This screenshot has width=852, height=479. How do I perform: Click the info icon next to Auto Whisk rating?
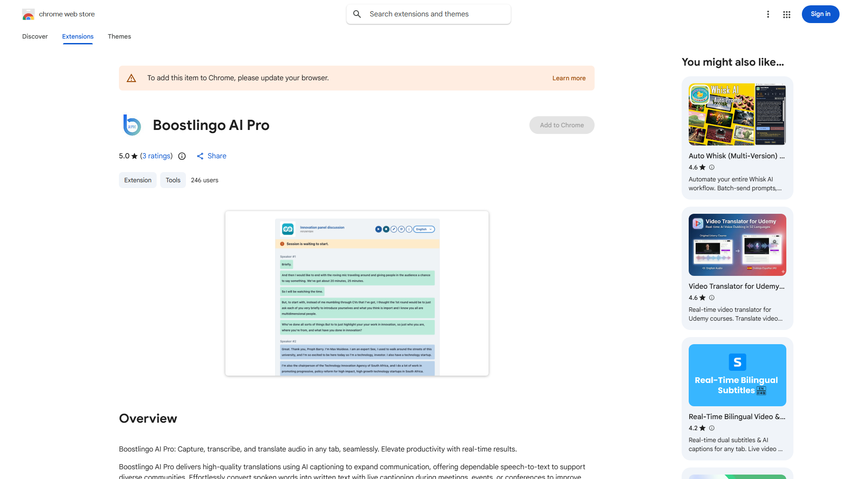tap(711, 167)
